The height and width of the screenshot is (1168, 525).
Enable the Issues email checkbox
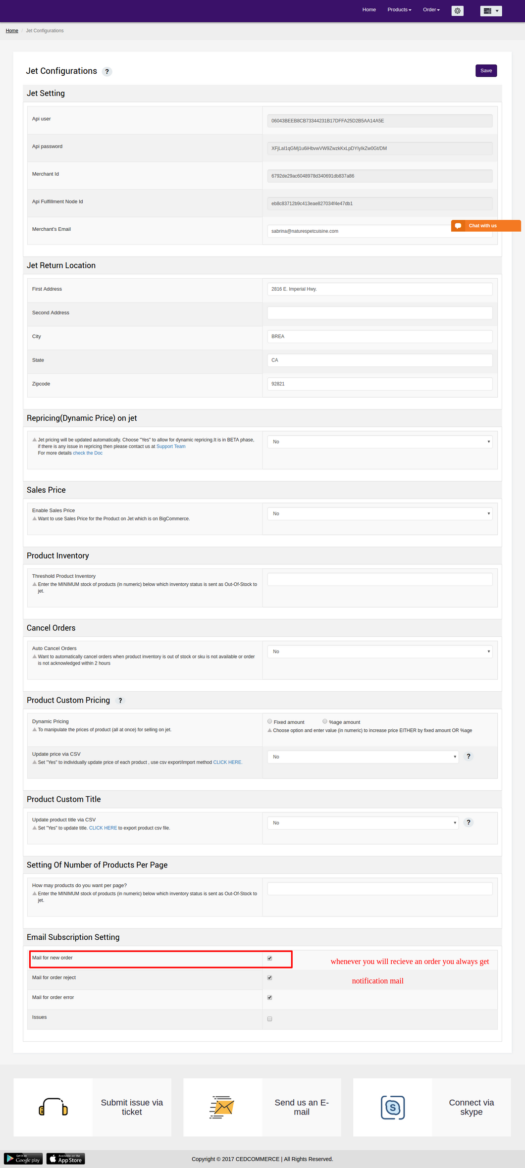tap(270, 1019)
